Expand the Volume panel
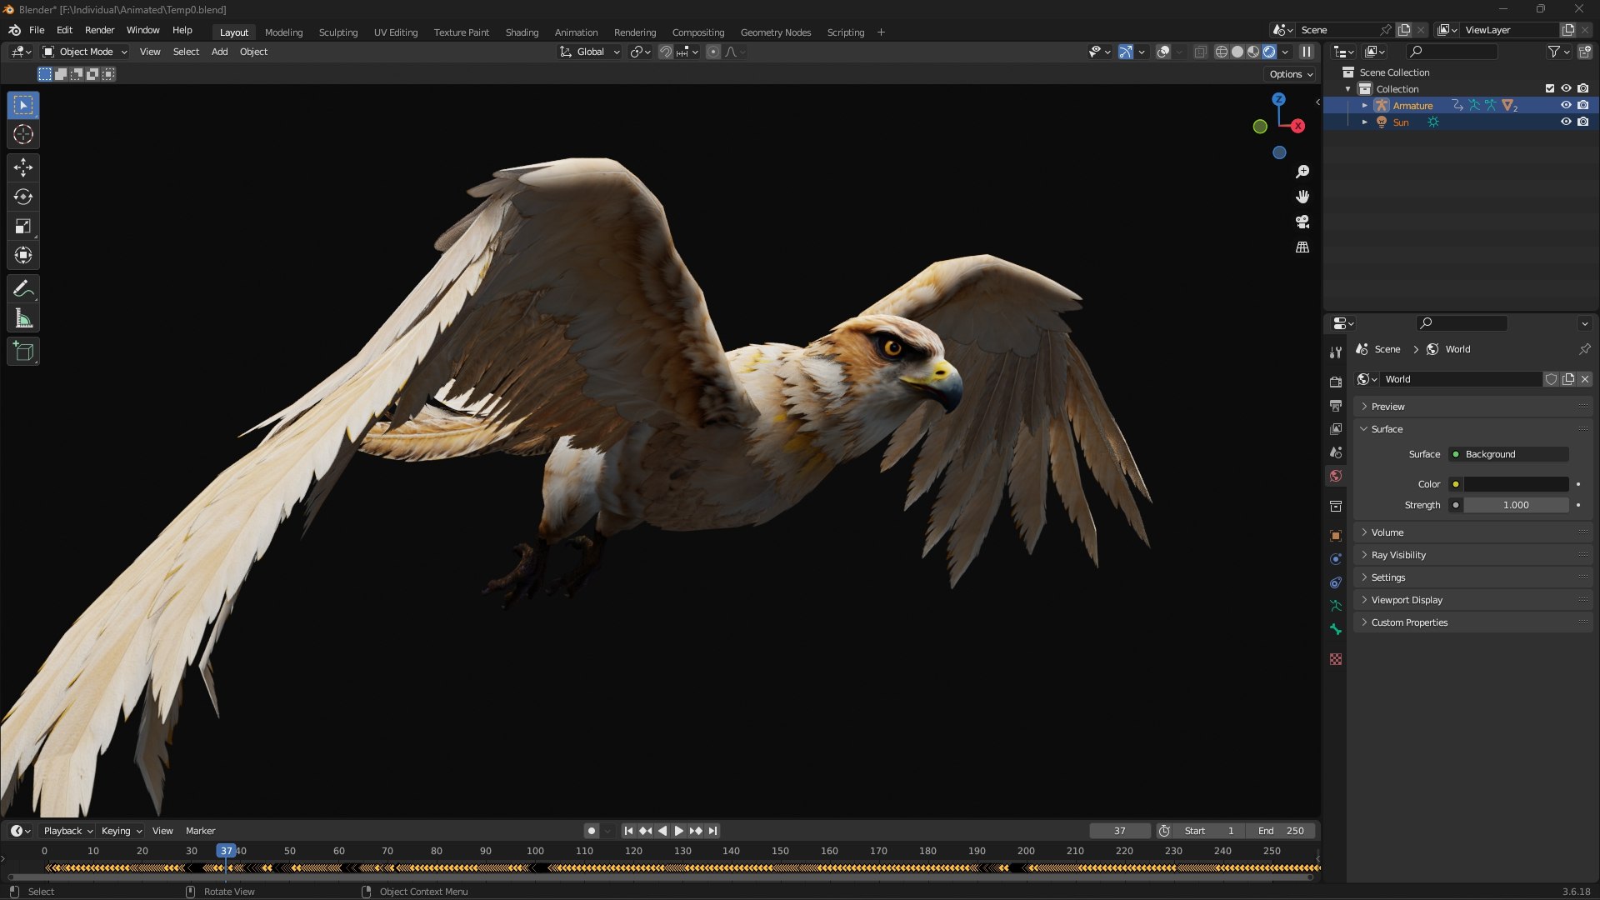The height and width of the screenshot is (900, 1600). click(1472, 532)
